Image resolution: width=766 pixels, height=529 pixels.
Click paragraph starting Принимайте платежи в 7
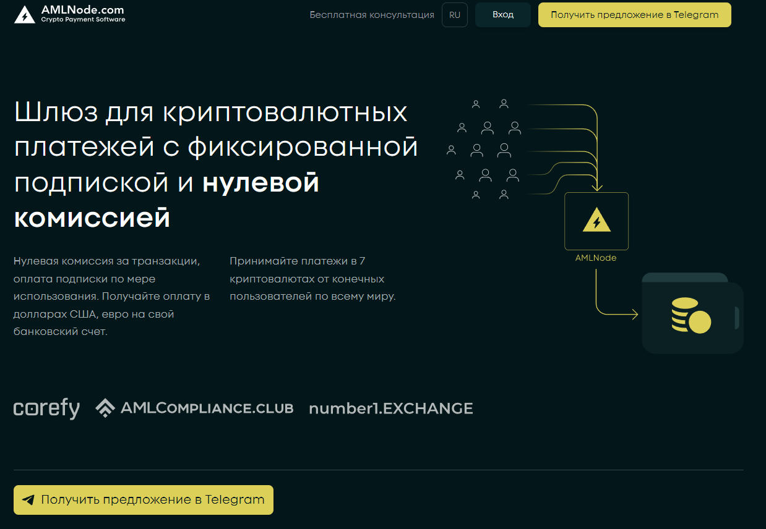312,278
